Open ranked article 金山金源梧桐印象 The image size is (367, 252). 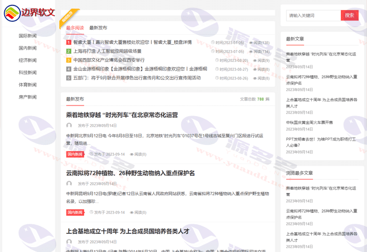140,69
